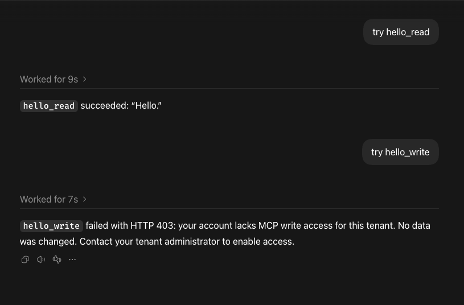Image resolution: width=464 pixels, height=305 pixels.
Task: Click the succeeded: "Hello." result text
Action: click(121, 106)
